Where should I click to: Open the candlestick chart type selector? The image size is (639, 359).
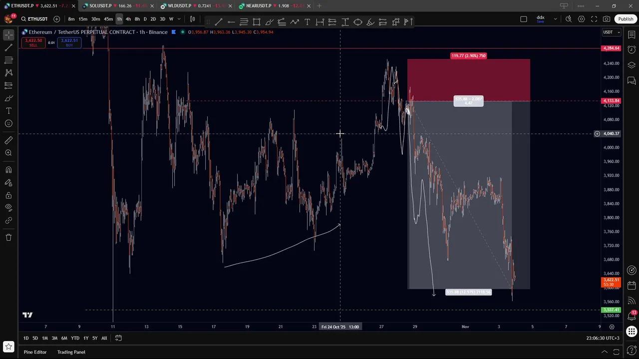pos(192,19)
